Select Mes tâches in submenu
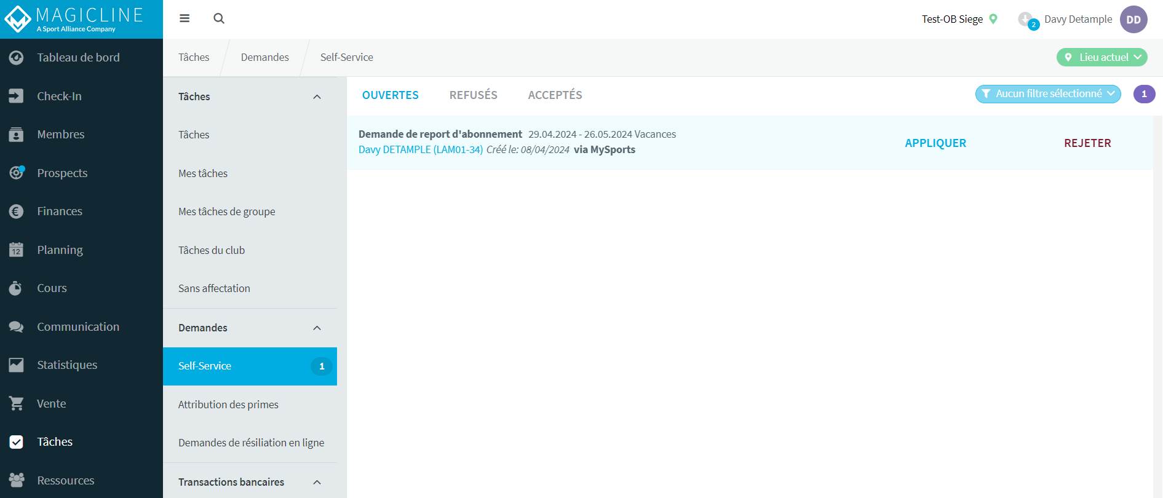1163x498 pixels. (x=250, y=173)
